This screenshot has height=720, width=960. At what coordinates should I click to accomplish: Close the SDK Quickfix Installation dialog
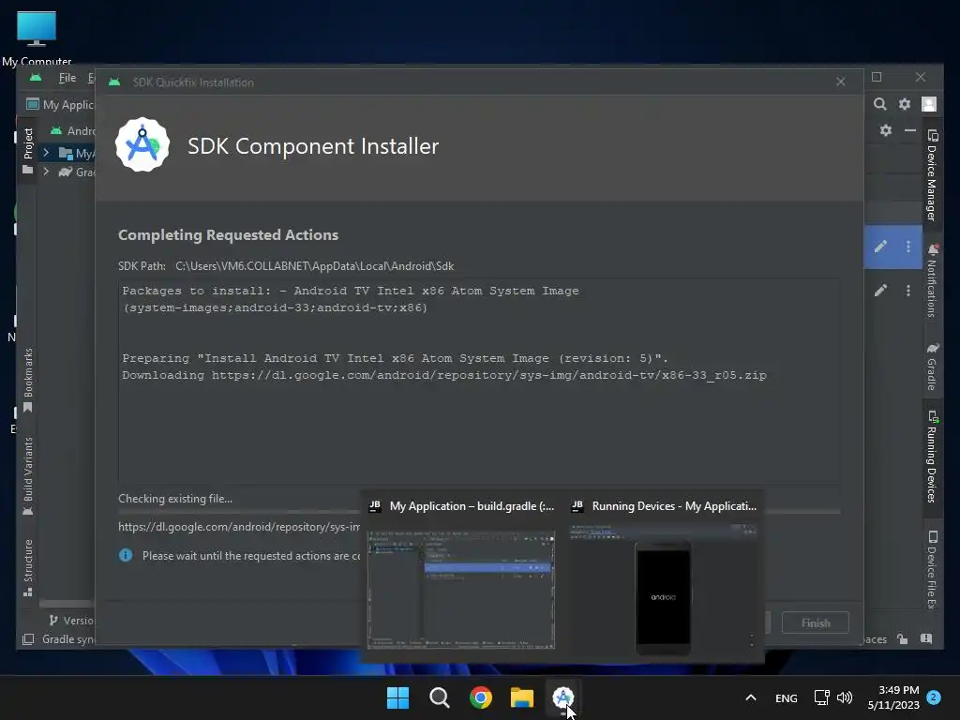tap(841, 82)
